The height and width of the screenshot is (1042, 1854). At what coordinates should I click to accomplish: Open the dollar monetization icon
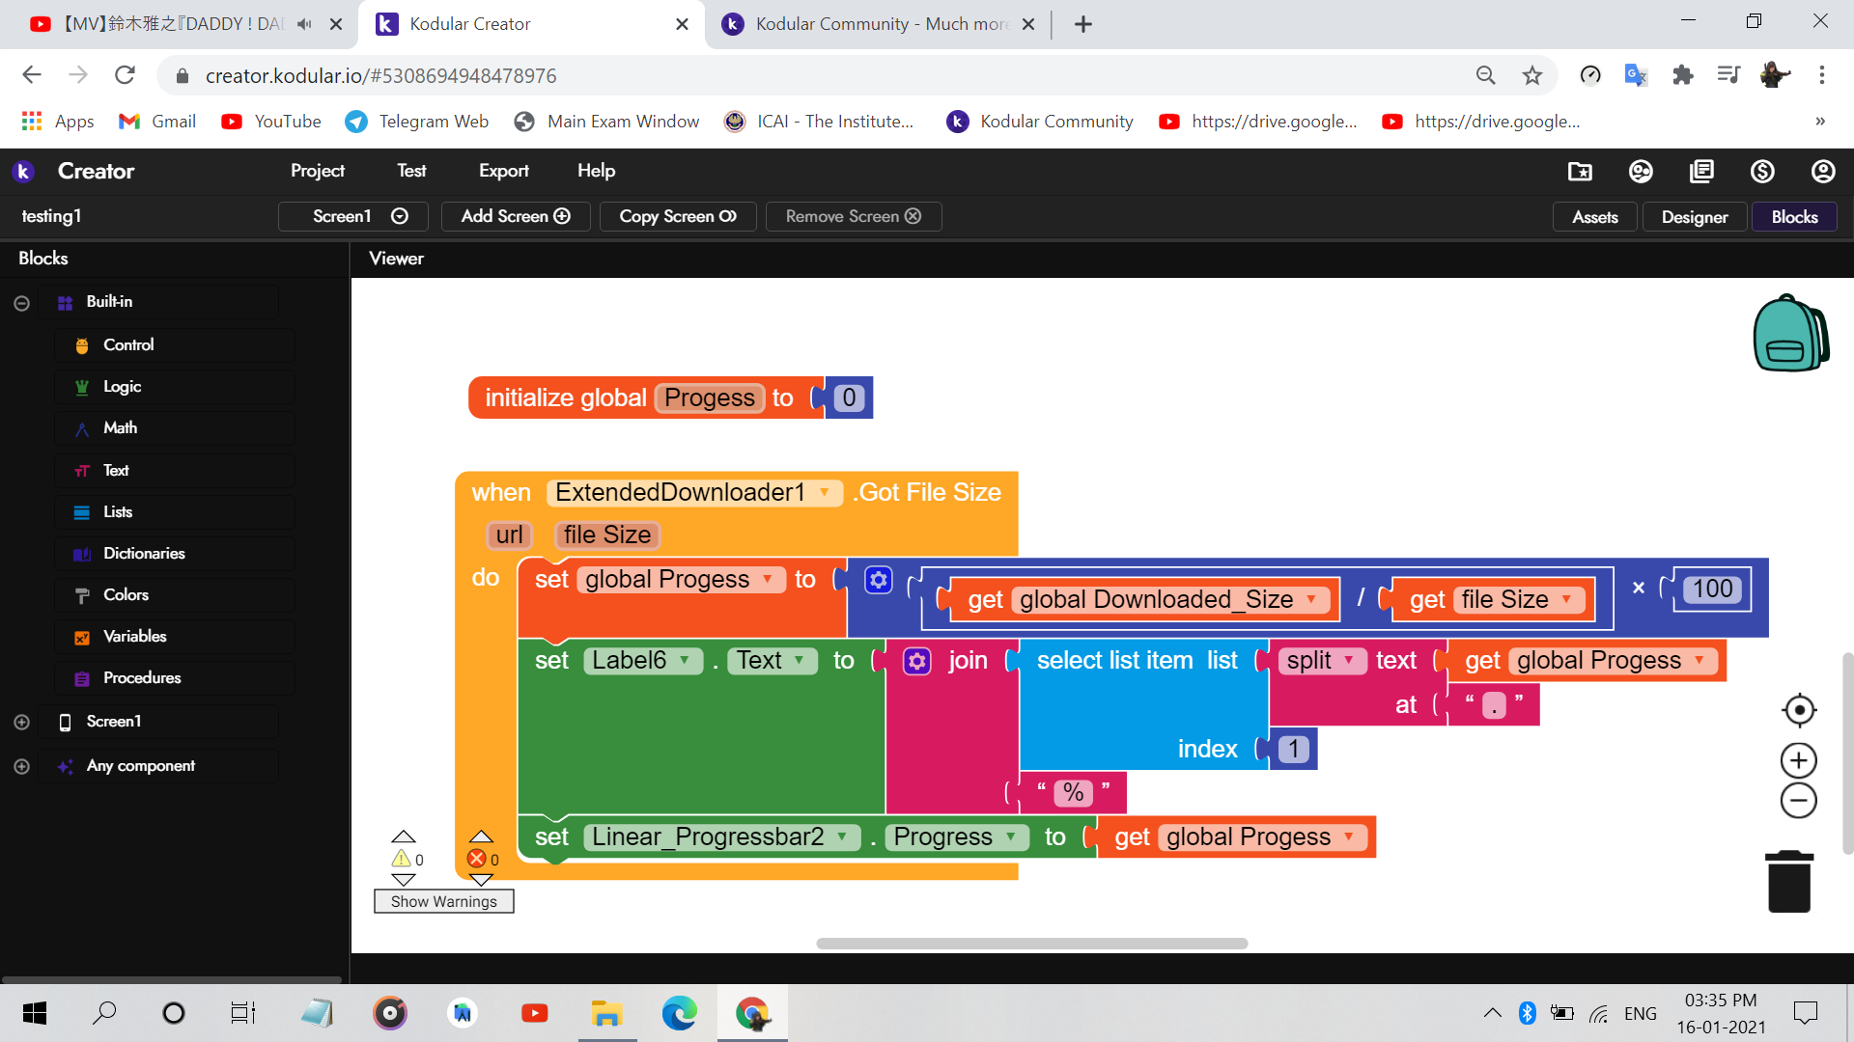(1762, 171)
